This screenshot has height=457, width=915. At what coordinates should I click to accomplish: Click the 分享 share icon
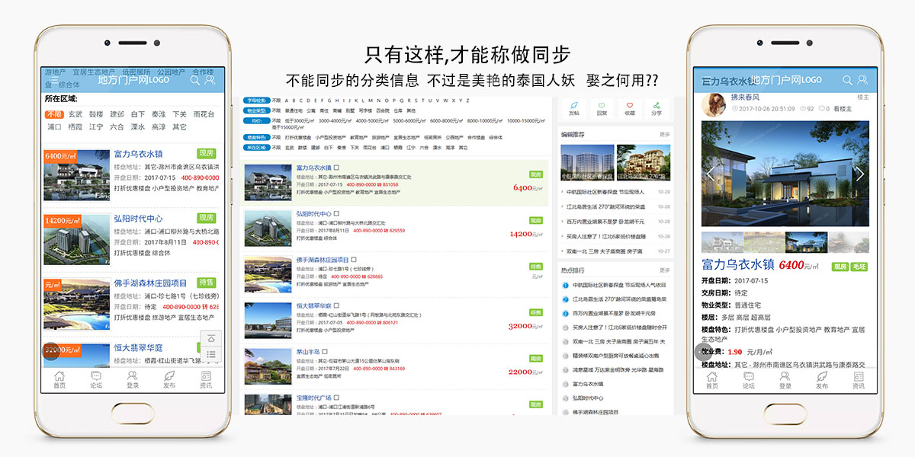[657, 107]
